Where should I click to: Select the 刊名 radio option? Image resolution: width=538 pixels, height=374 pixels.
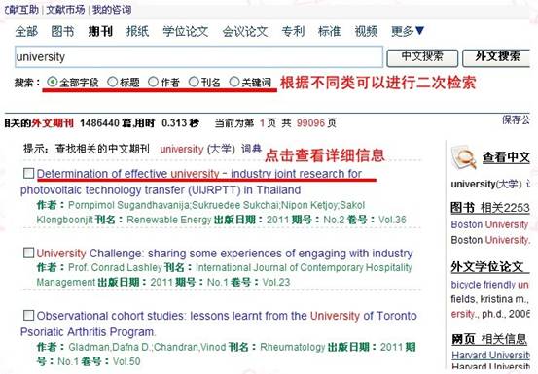pyautogui.click(x=194, y=82)
